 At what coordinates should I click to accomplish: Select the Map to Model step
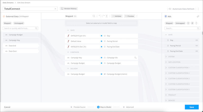104,107
